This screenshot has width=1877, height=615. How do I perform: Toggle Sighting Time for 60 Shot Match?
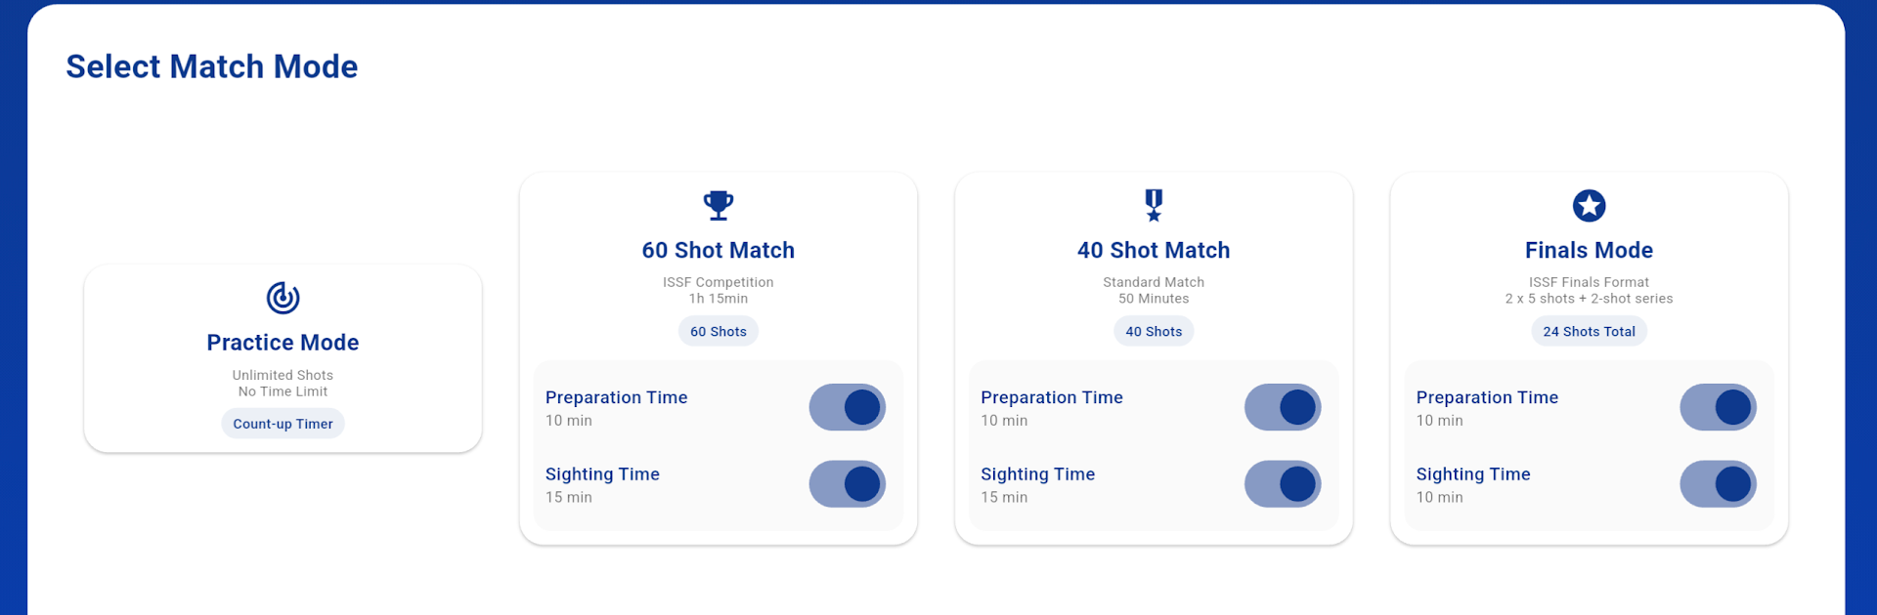click(847, 484)
